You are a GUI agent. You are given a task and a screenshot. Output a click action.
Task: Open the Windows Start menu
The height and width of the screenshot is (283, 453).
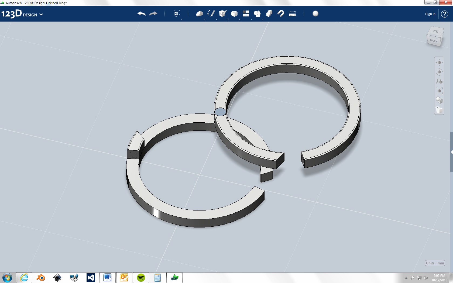point(7,277)
